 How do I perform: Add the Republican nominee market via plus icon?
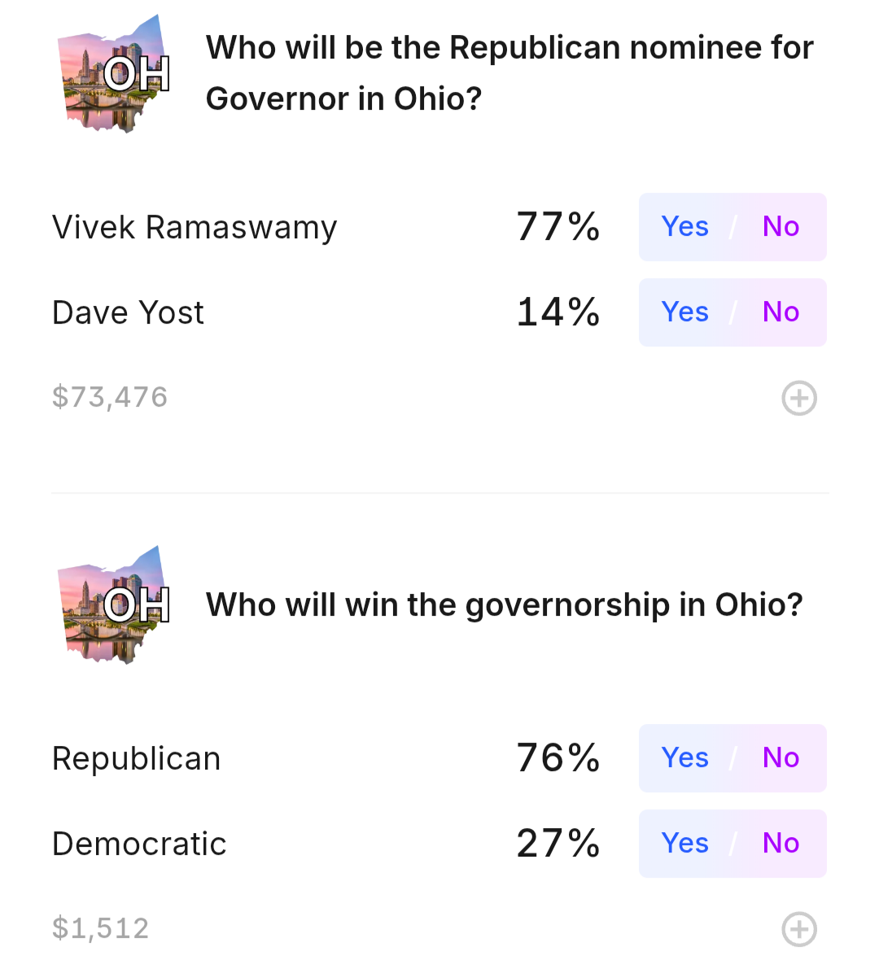pyautogui.click(x=799, y=399)
